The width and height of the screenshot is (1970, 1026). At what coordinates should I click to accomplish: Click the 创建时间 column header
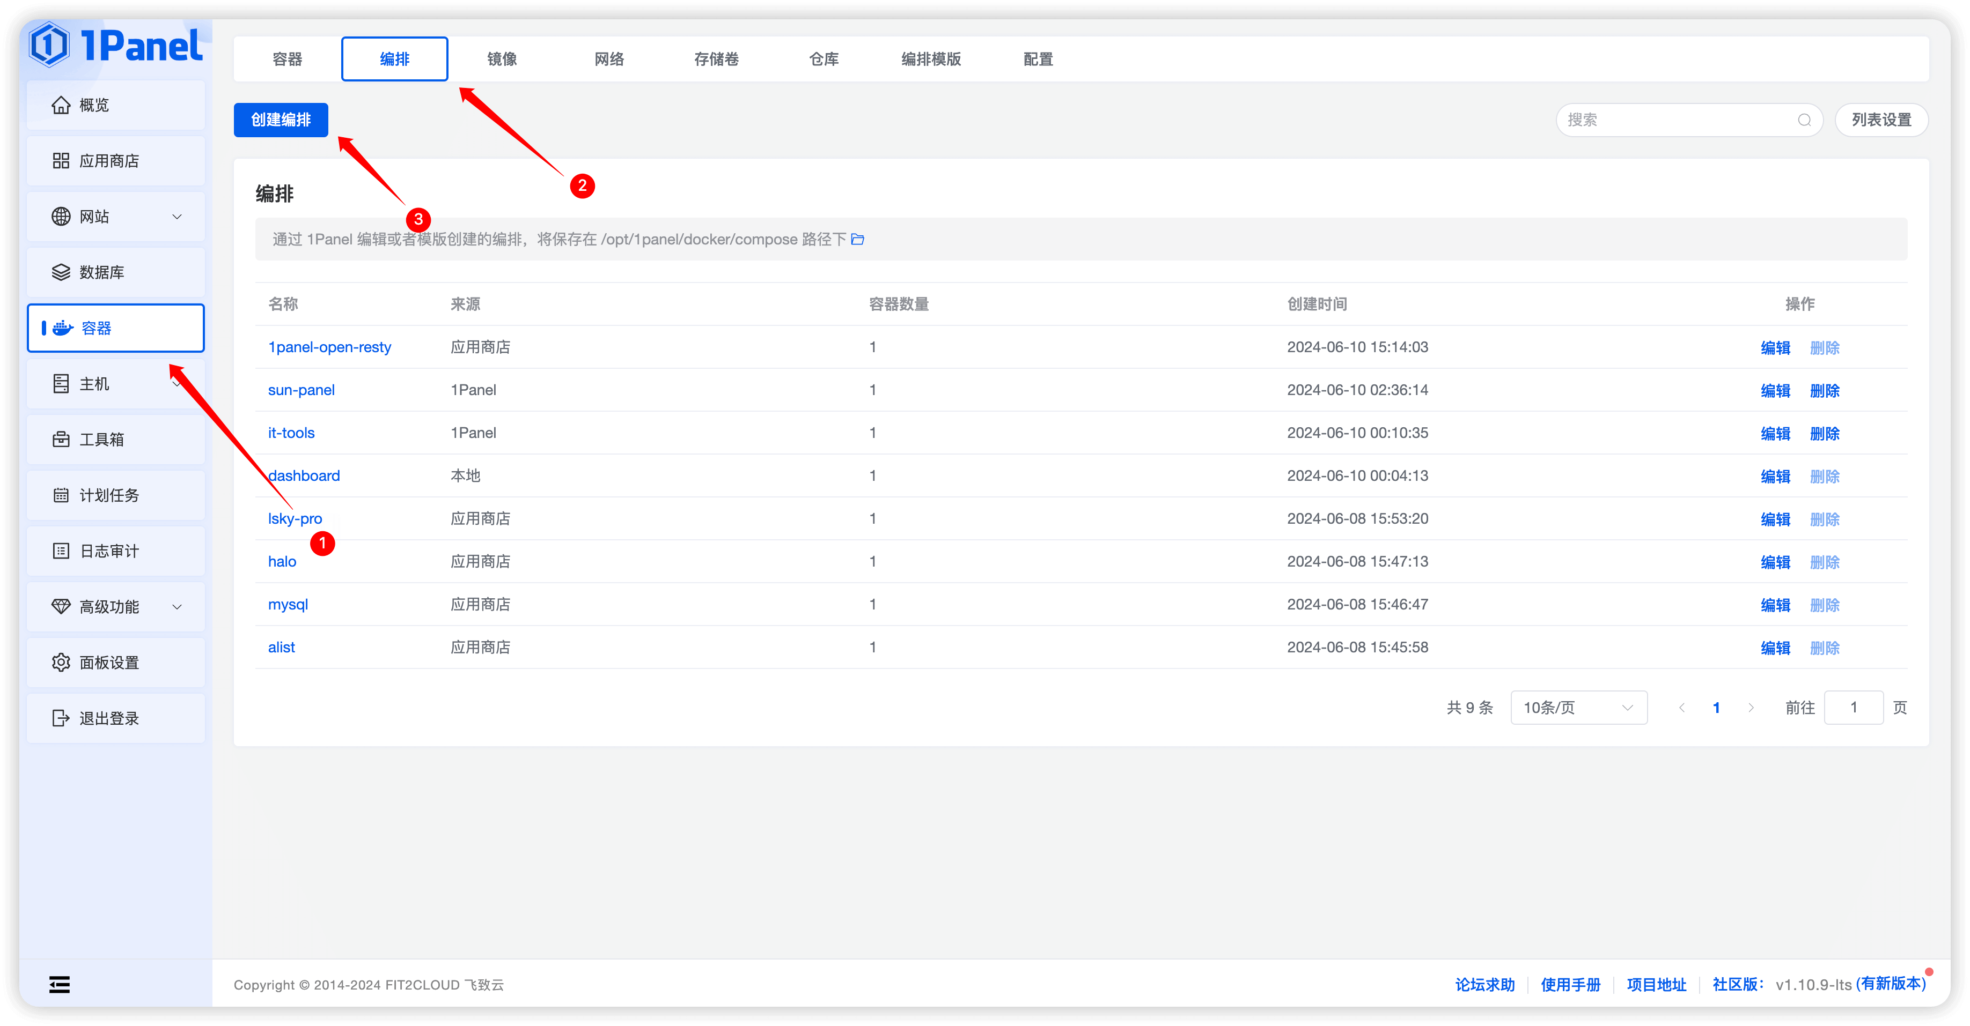click(1317, 304)
